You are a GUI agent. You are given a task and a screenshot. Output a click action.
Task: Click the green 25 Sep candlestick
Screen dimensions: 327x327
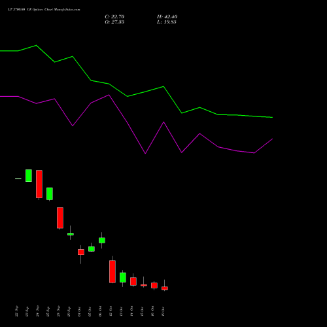50,194
